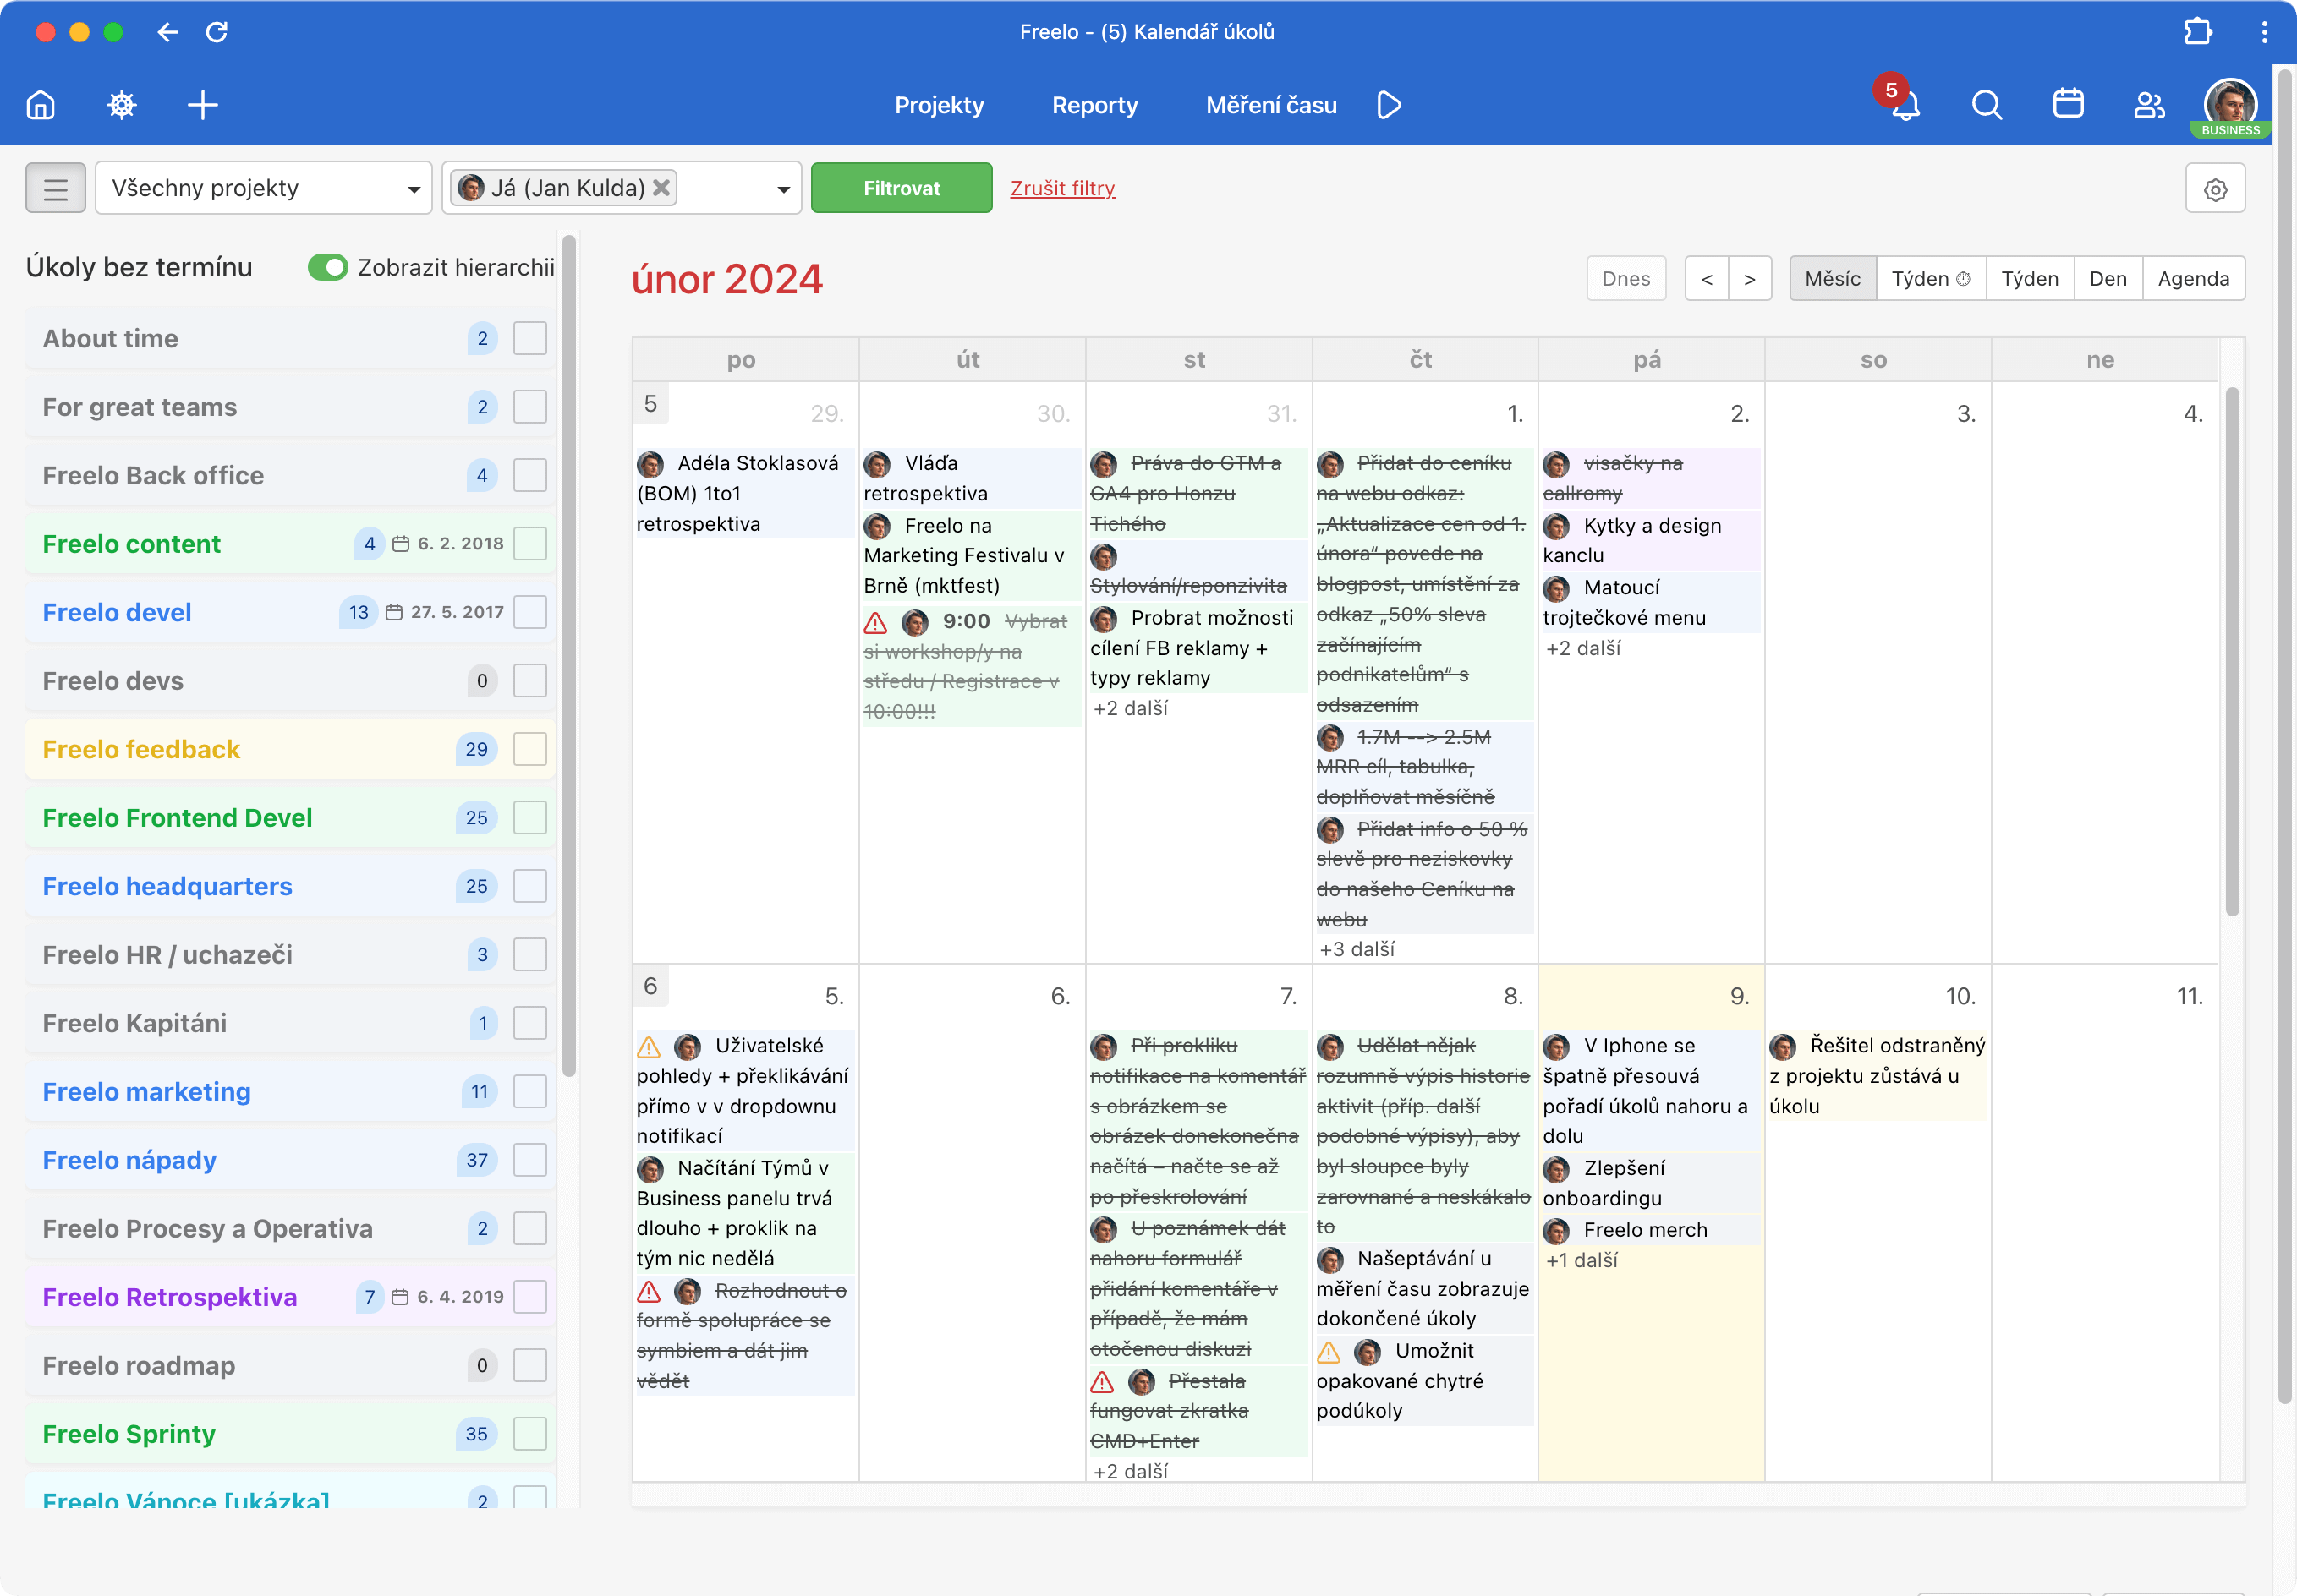Viewport: 2297px width, 1596px height.
Task: Click warning icon on 9:00 Vybrat task
Action: coord(875,623)
